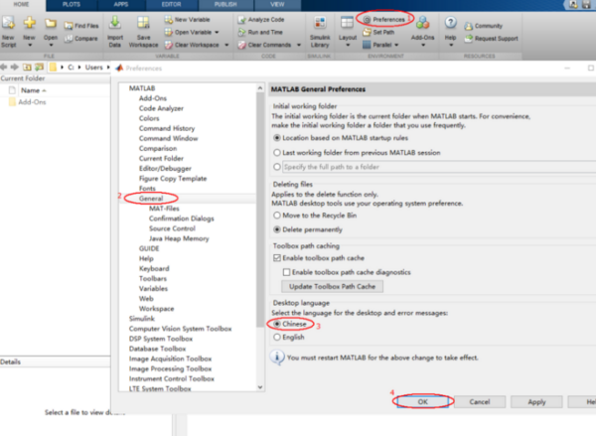Click New Variable in the toolstrip
596x436 pixels.
(188, 20)
